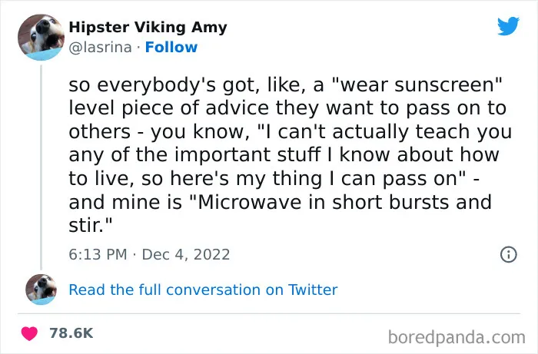Click the word "stir." ending the tweet

(x=91, y=225)
